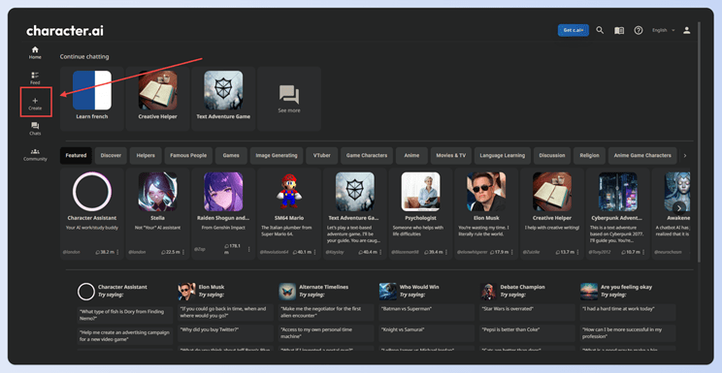Open the Community sidebar item
722x373 pixels.
(35, 155)
